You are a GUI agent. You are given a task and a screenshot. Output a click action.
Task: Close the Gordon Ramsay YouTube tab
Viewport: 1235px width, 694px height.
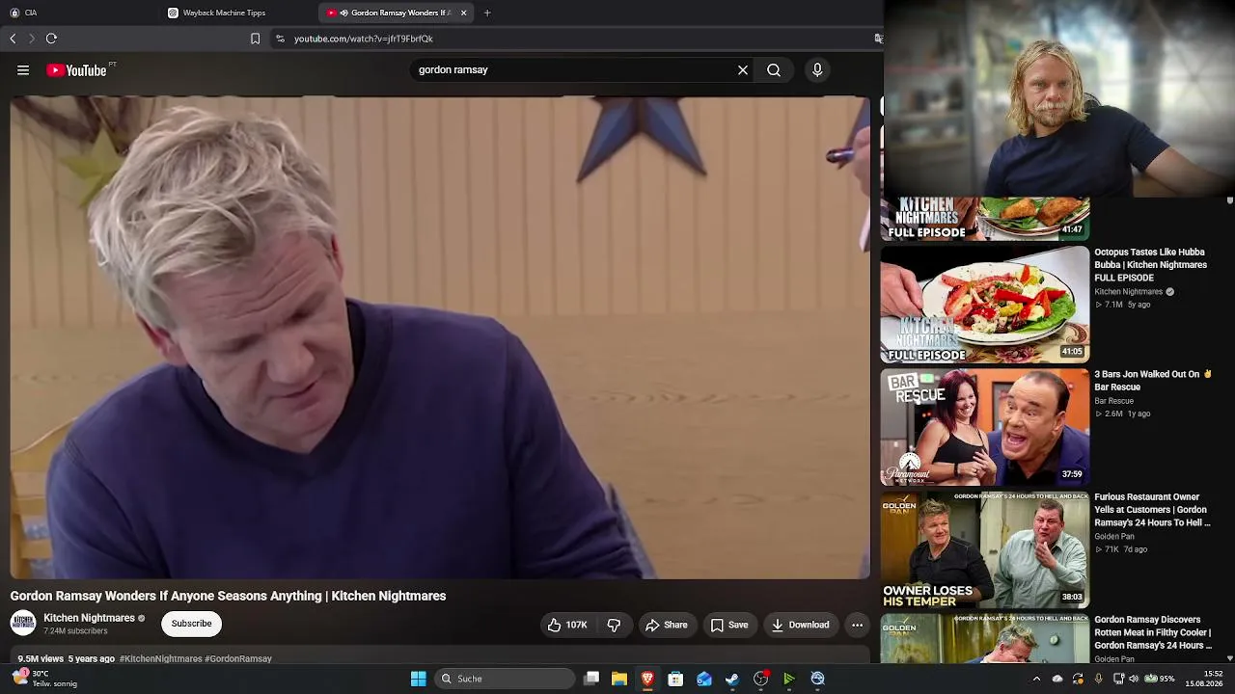tap(463, 13)
